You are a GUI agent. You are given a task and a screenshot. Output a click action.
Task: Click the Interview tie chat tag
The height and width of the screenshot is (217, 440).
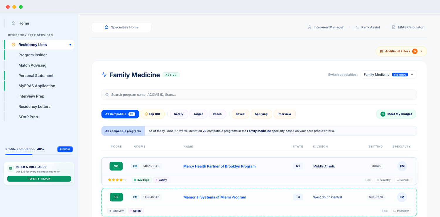(x=401, y=211)
